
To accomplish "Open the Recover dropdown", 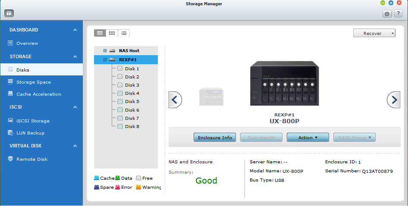I will [374, 33].
